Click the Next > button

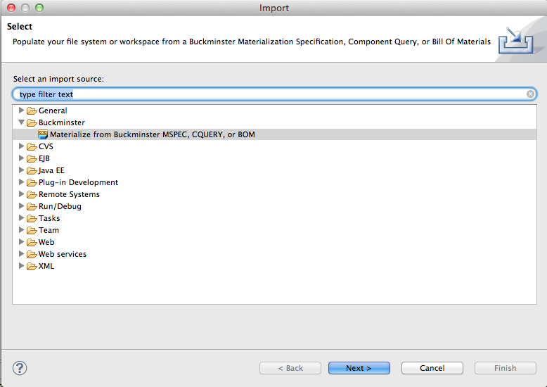(359, 368)
